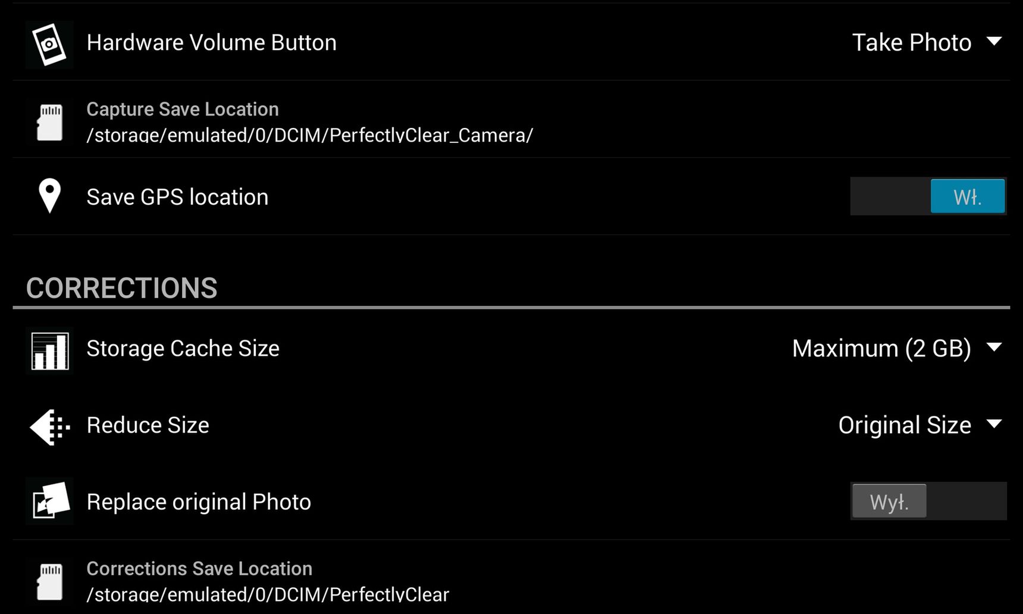
Task: Tap the Reduce Size arrow icon
Action: 49,427
